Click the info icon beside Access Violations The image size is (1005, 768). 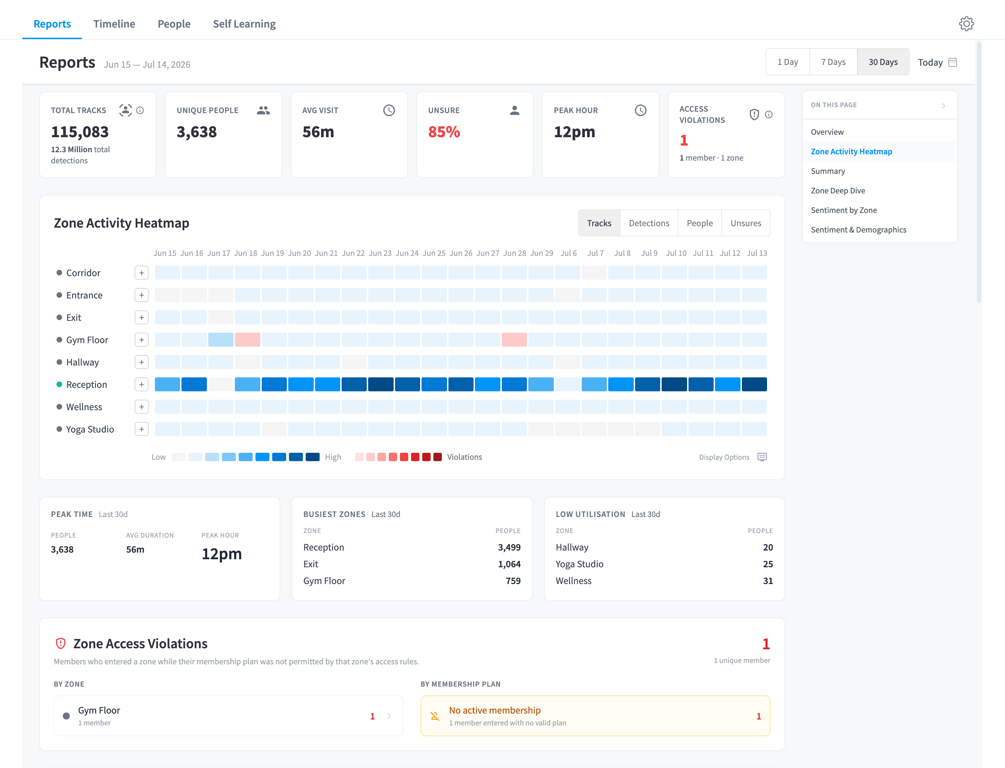tap(769, 114)
